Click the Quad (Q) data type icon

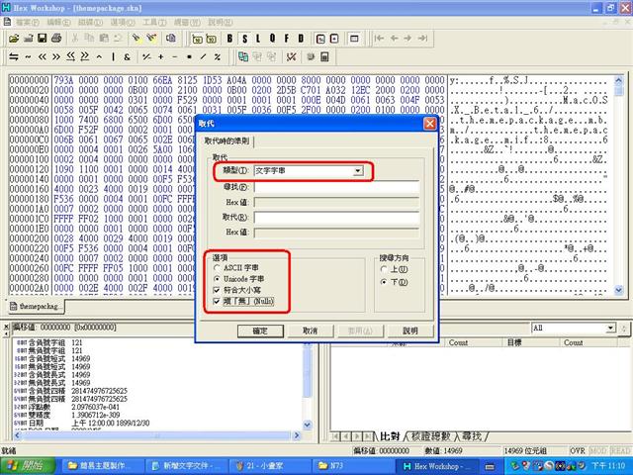tap(273, 39)
